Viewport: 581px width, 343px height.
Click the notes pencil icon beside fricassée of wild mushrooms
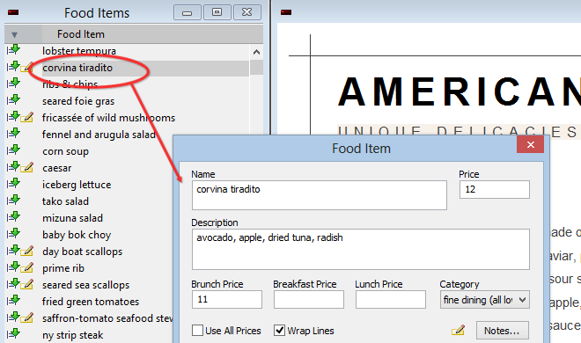pyautogui.click(x=27, y=117)
